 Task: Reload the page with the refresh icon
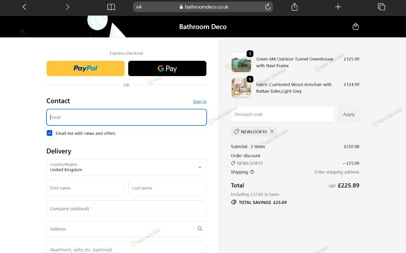point(268,7)
